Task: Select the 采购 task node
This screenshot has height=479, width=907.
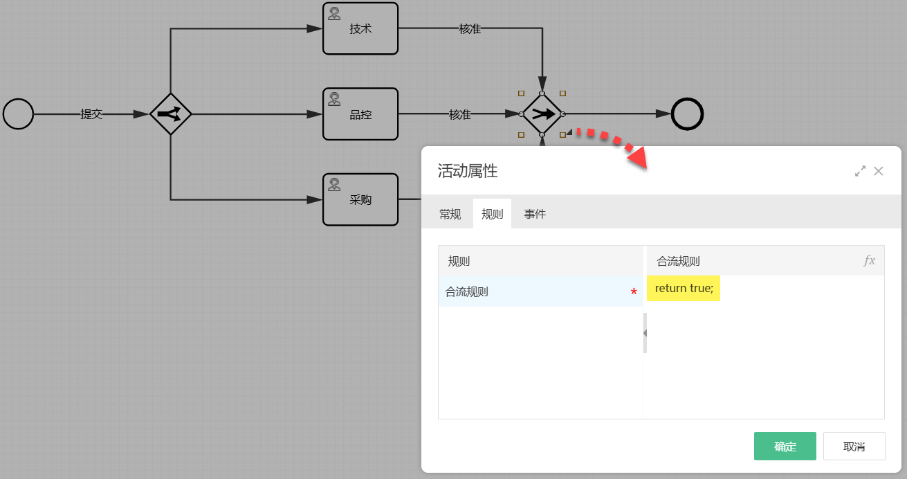Action: pyautogui.click(x=360, y=199)
